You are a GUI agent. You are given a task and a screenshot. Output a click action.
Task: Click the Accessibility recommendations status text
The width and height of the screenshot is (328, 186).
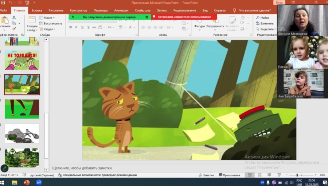(x=97, y=175)
